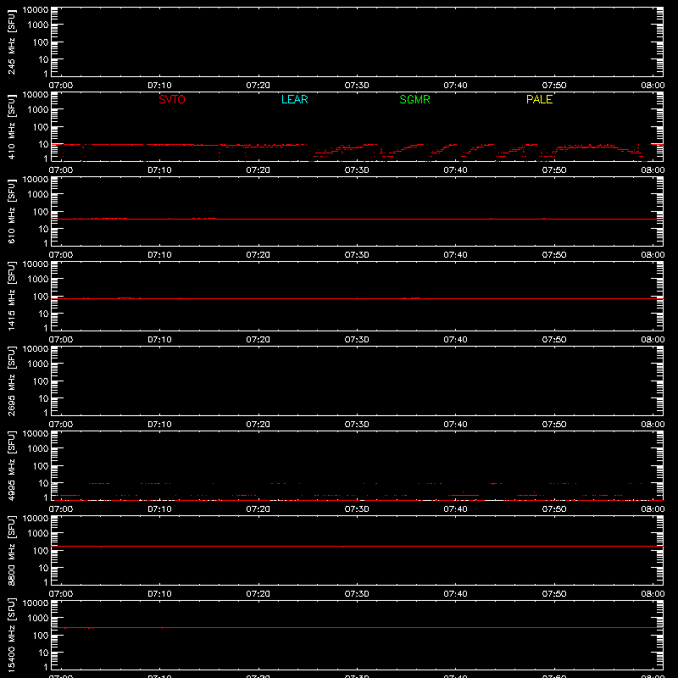Click 07:00 tick label of 2695 MHz plot
The height and width of the screenshot is (678, 678).
(60, 425)
